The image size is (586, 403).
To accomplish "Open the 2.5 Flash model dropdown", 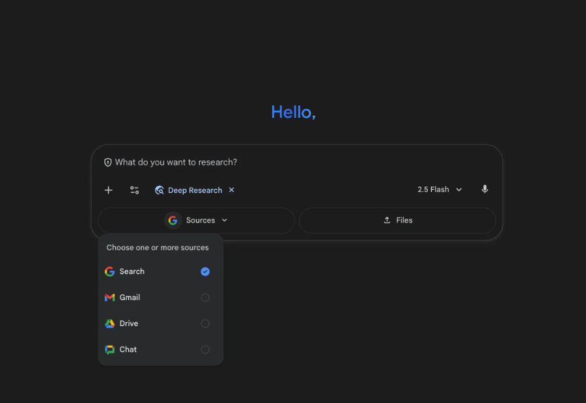I will (439, 189).
